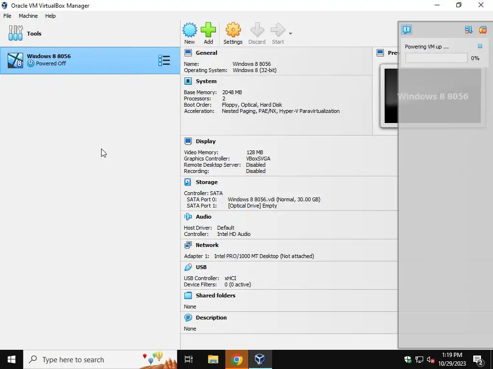The width and height of the screenshot is (493, 369).
Task: Click the Network adapters icon
Action: click(188, 245)
